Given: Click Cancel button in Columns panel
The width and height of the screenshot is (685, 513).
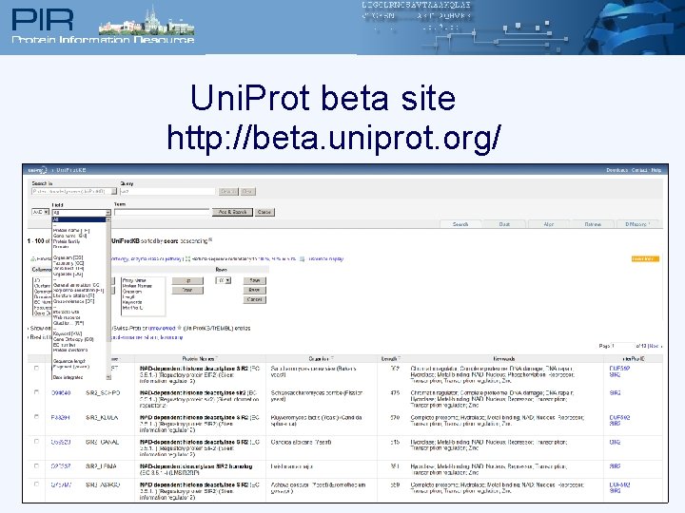Looking at the screenshot, I should click(x=254, y=299).
